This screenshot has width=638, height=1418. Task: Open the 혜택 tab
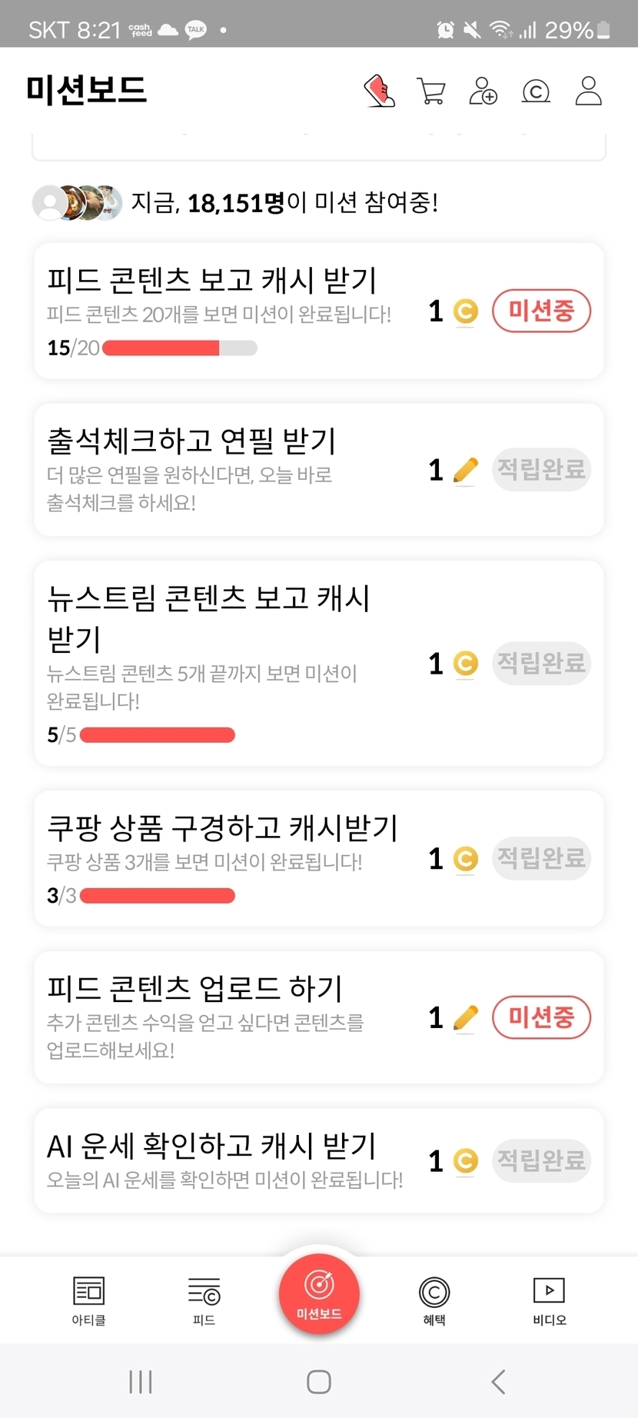(434, 1300)
